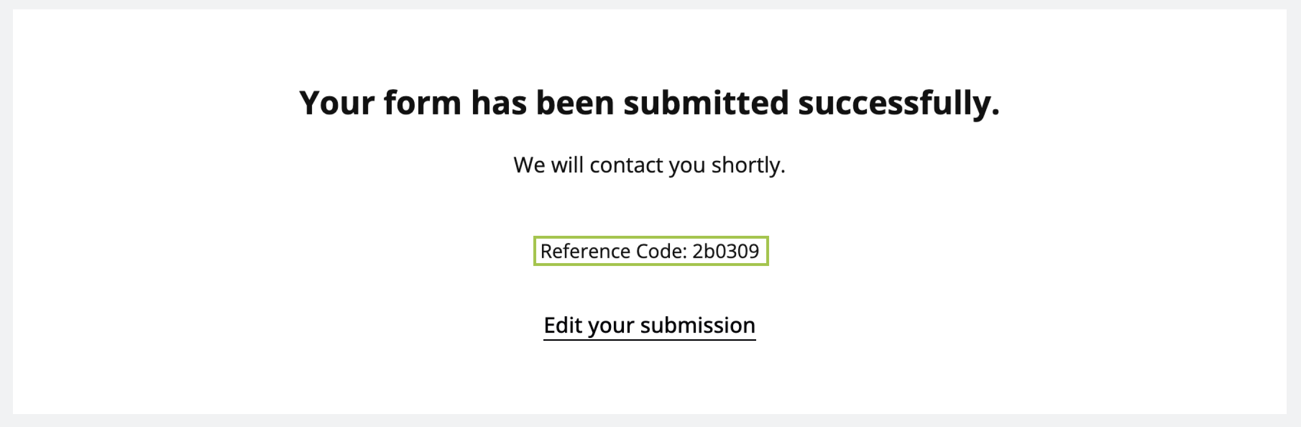Click the We will contact you shortly text
The image size is (1301, 427).
(x=649, y=165)
